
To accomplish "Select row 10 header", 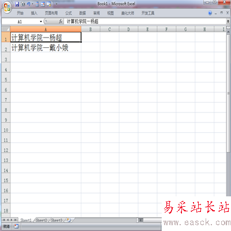I will tap(6, 128).
